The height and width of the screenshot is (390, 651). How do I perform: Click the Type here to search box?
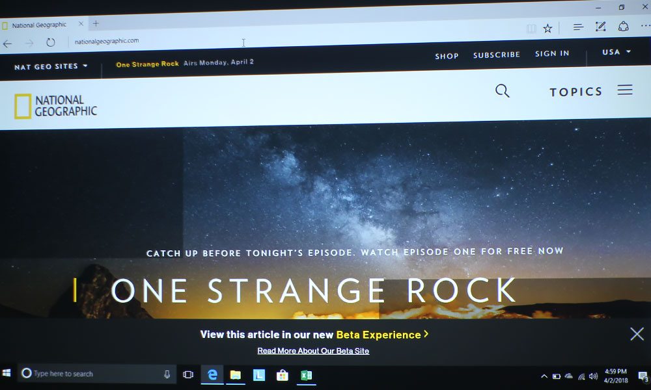(x=97, y=374)
